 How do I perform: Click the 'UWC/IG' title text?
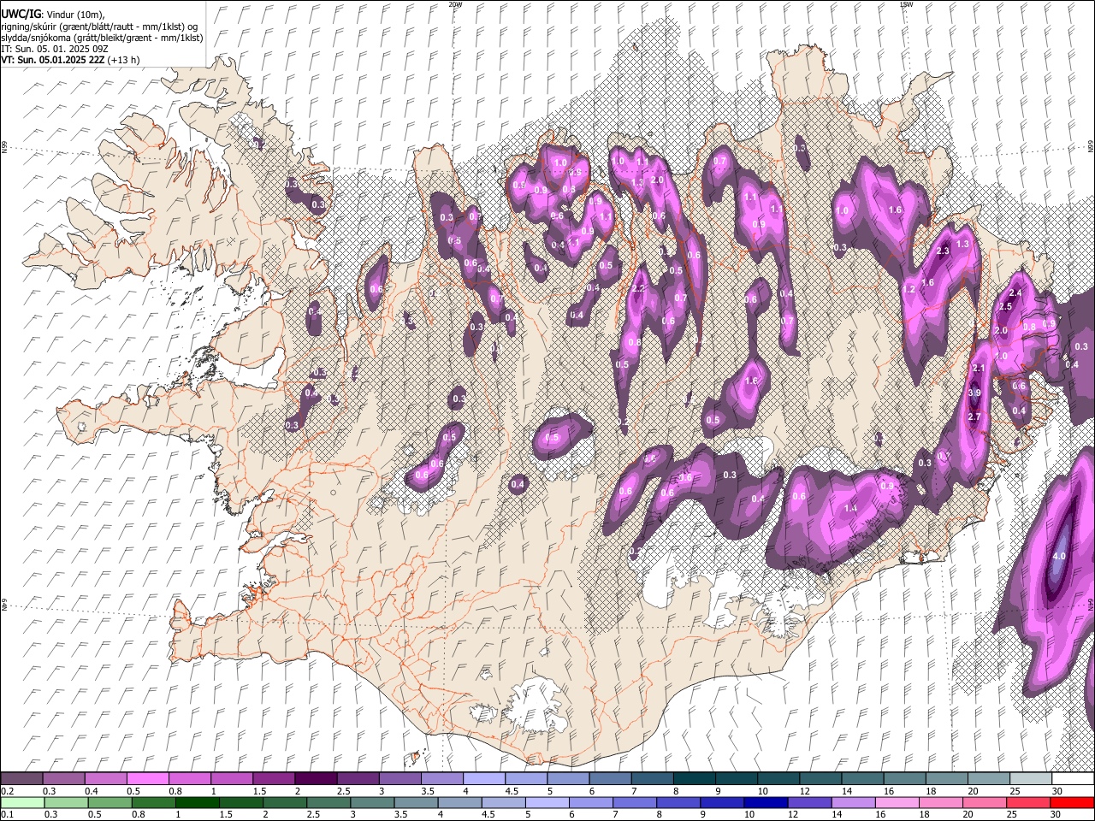[x=20, y=15]
